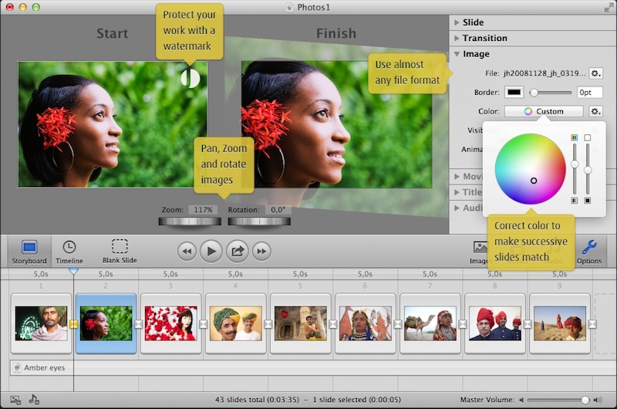Click the Rewind button
The height and width of the screenshot is (409, 617).
pyautogui.click(x=186, y=251)
